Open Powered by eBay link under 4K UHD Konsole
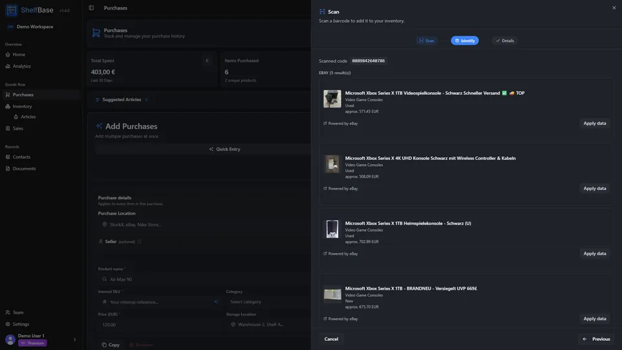Screen dimensions: 622x350 (x=340, y=189)
